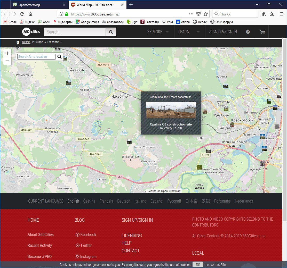Open the 2gis bookmark
The image size is (287, 268).
132,22
